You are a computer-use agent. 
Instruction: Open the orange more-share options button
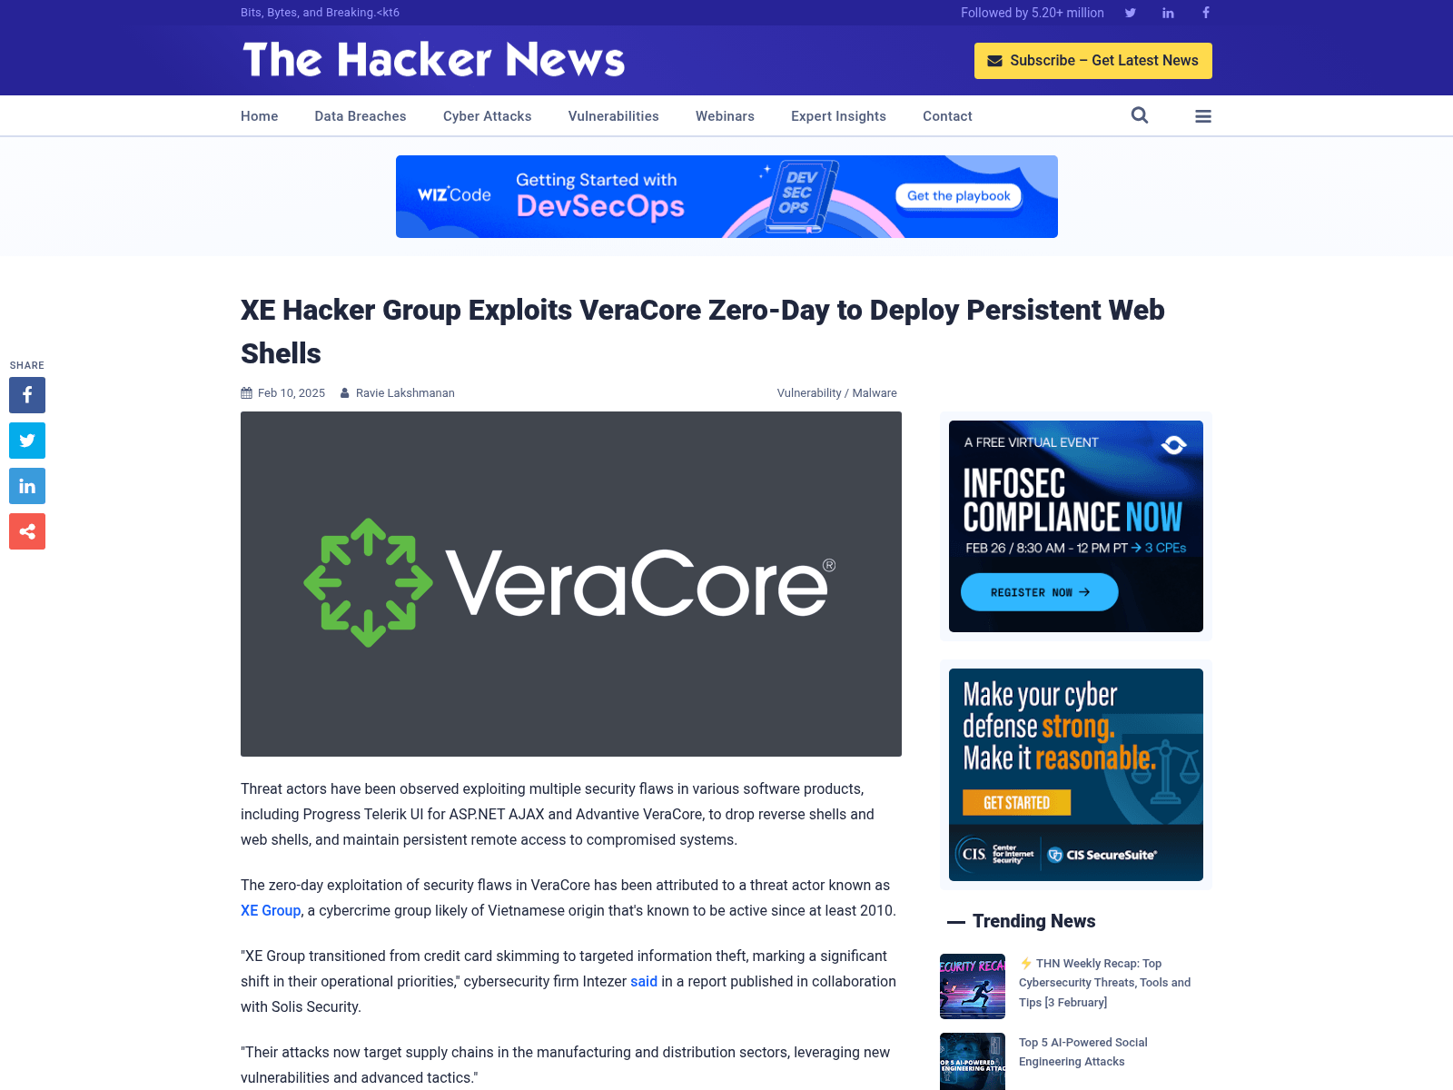(x=27, y=531)
